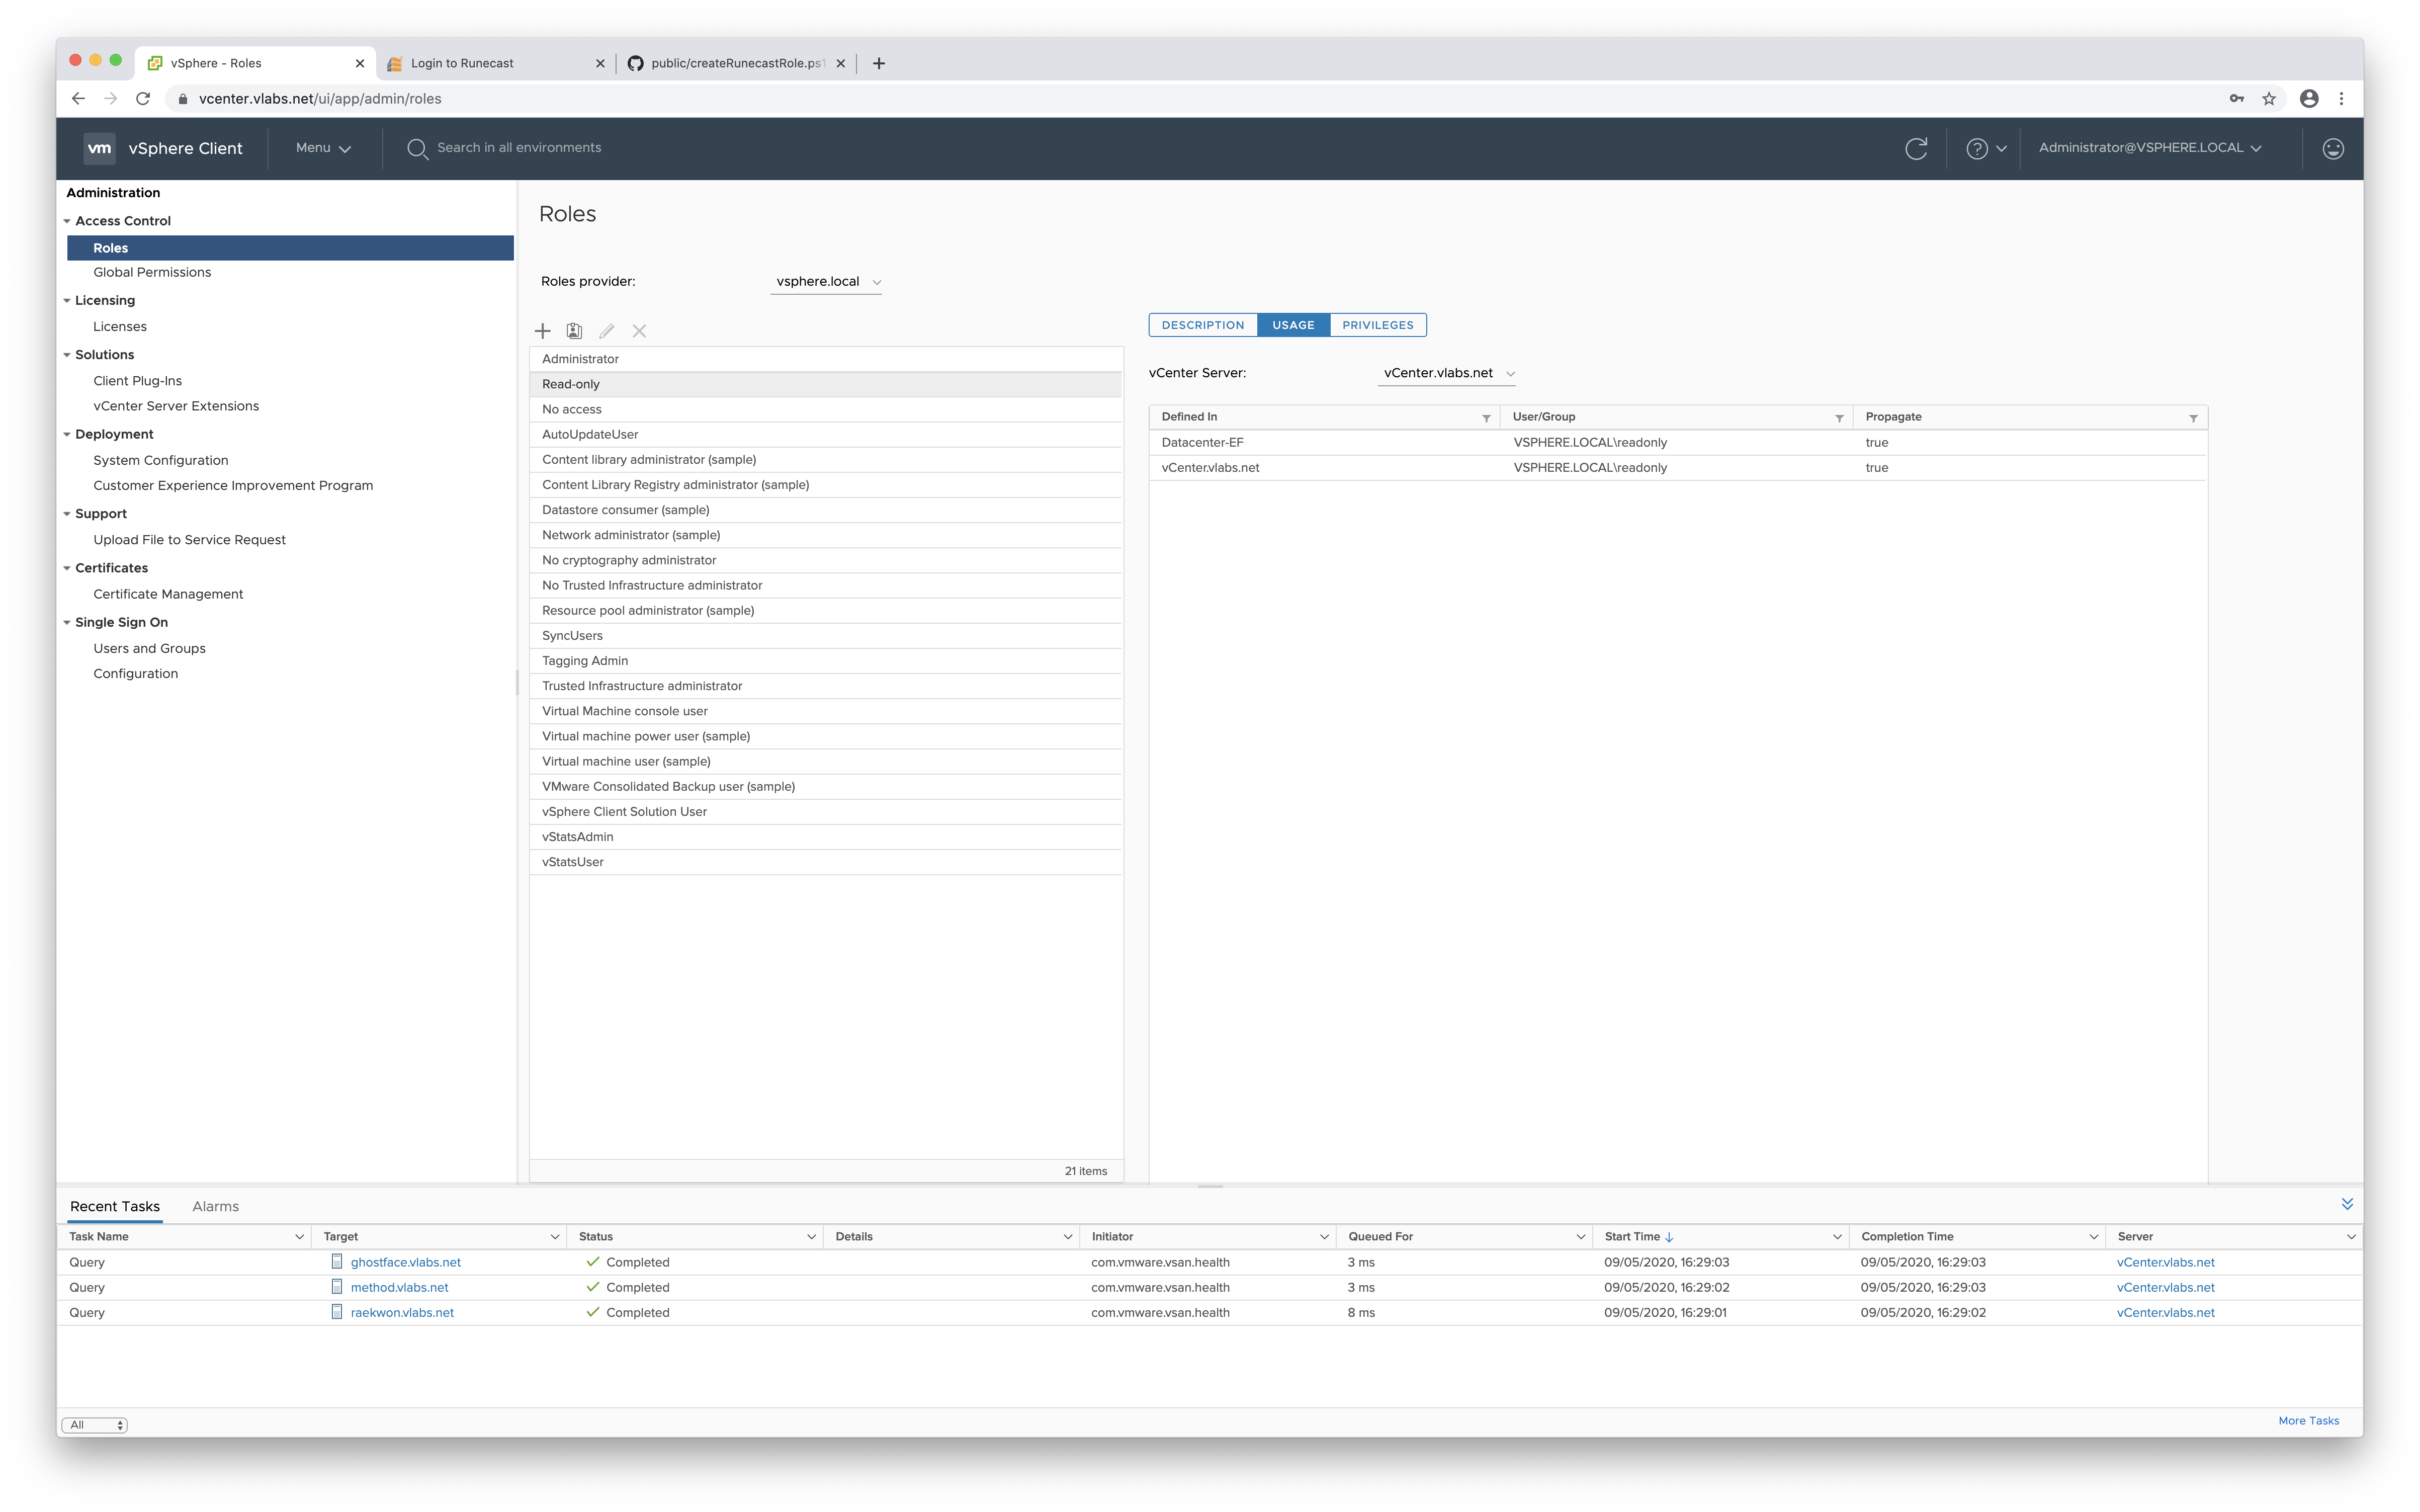Switch to the DESCRIPTION tab
Image resolution: width=2420 pixels, height=1512 pixels.
click(x=1202, y=325)
